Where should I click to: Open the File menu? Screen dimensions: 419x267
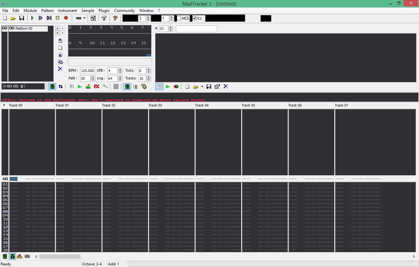[x=5, y=11]
